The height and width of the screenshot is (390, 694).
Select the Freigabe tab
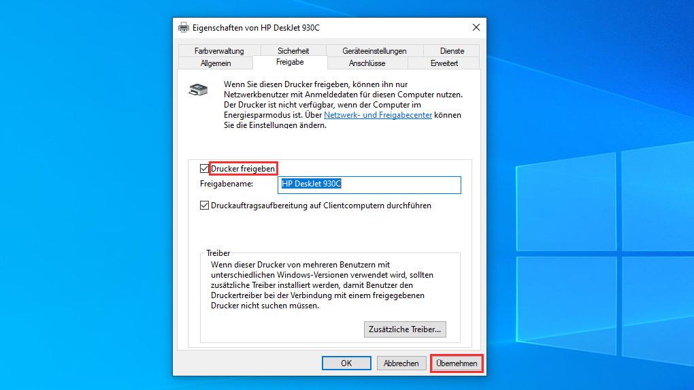290,63
